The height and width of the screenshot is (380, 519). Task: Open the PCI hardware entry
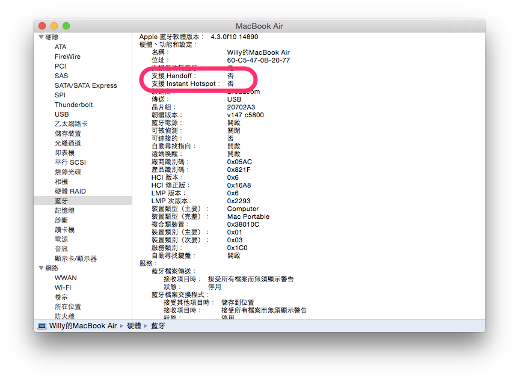[x=60, y=66]
